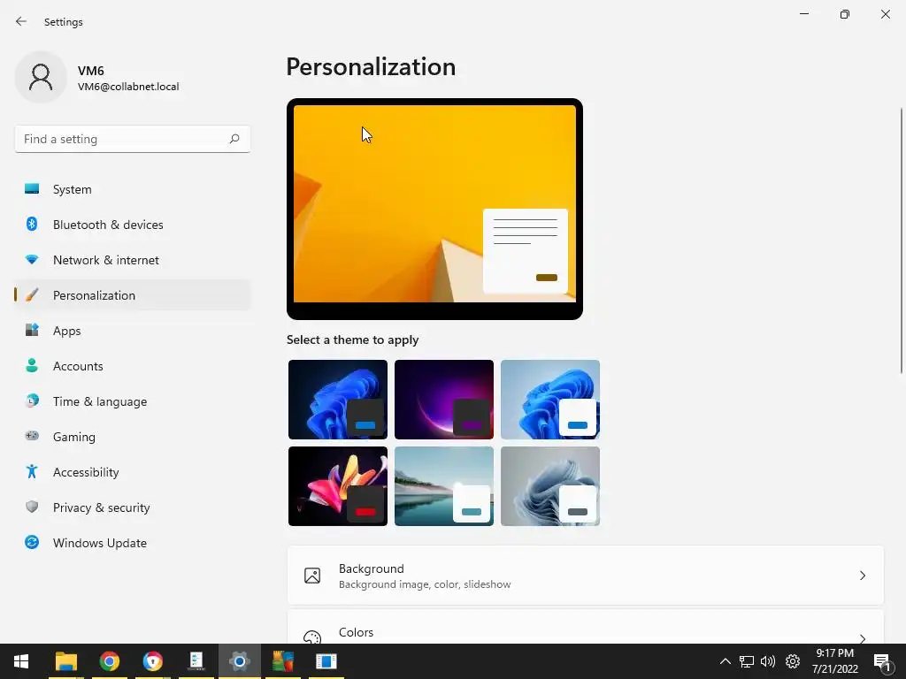Viewport: 906px width, 679px height.
Task: Open the blue window app in taskbar
Action: (326, 661)
